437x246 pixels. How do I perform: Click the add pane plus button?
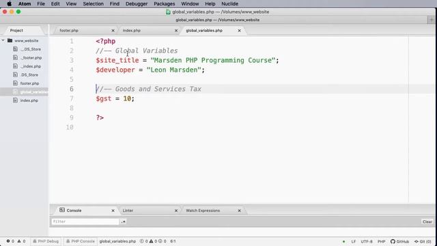432,20
